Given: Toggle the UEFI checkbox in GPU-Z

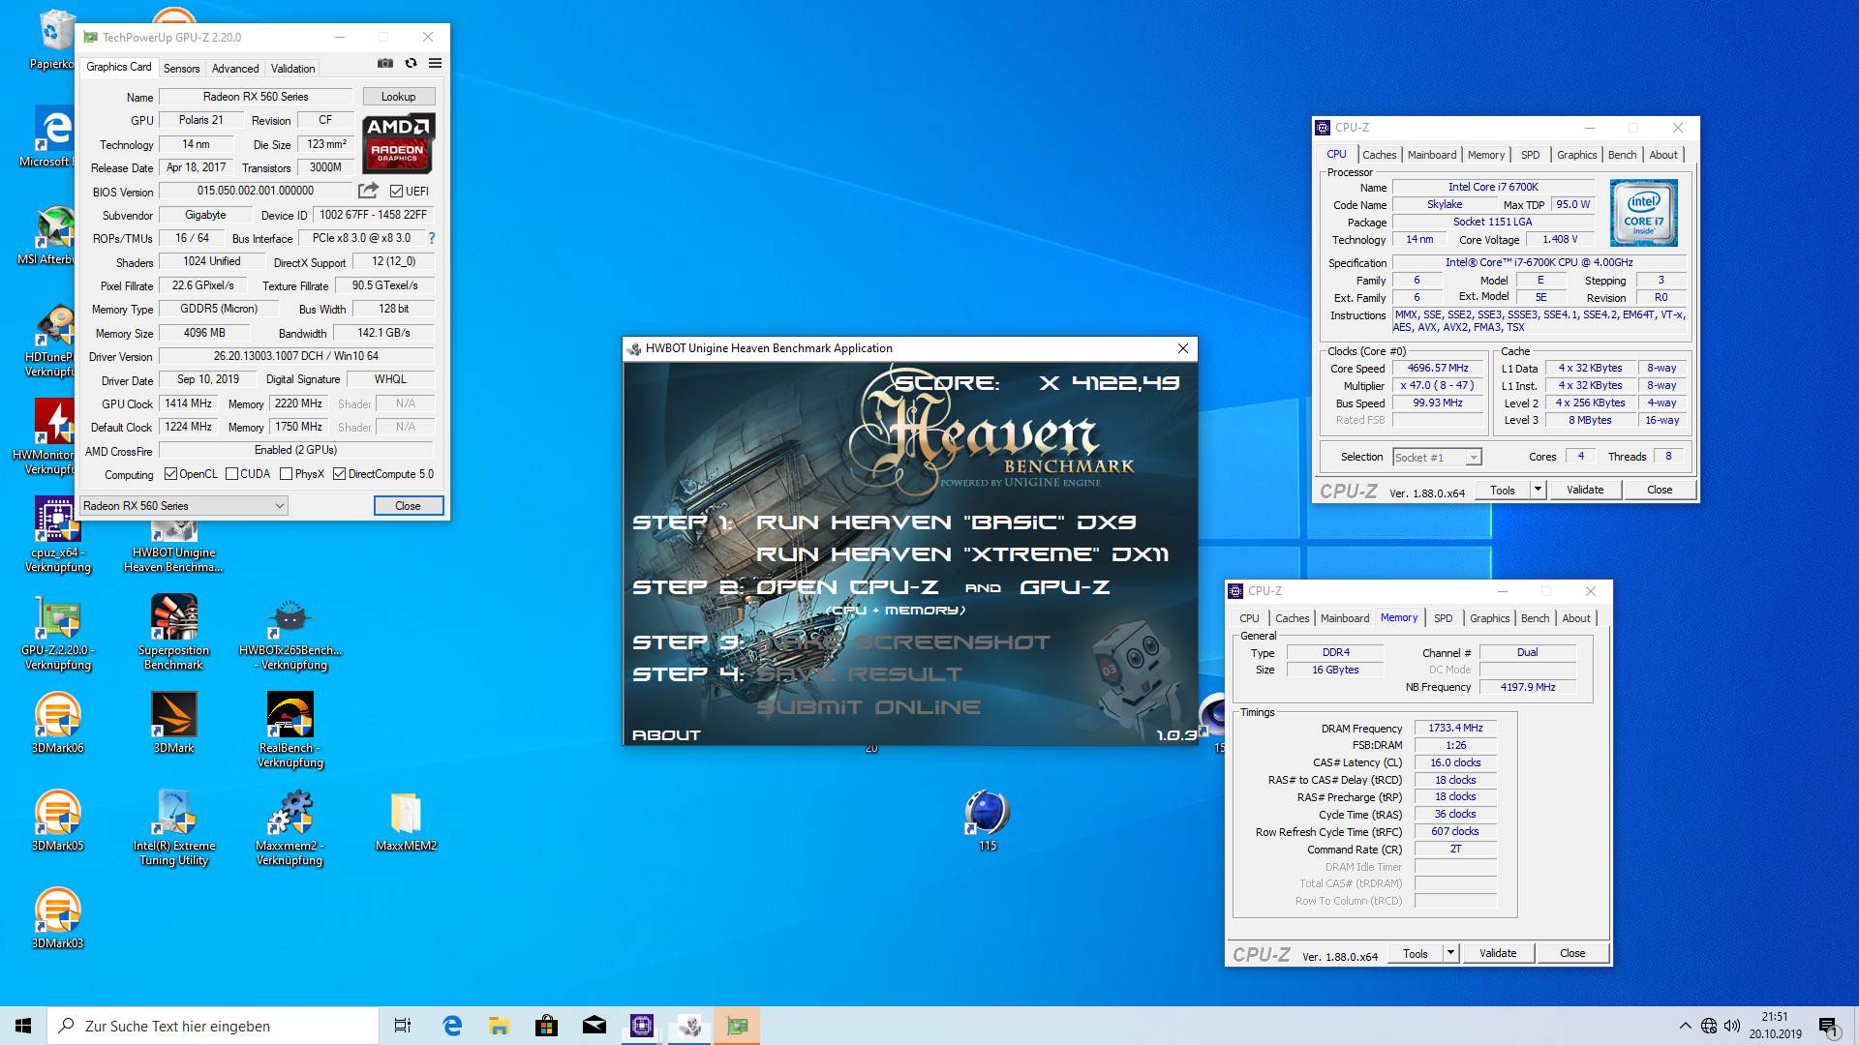Looking at the screenshot, I should 396,192.
